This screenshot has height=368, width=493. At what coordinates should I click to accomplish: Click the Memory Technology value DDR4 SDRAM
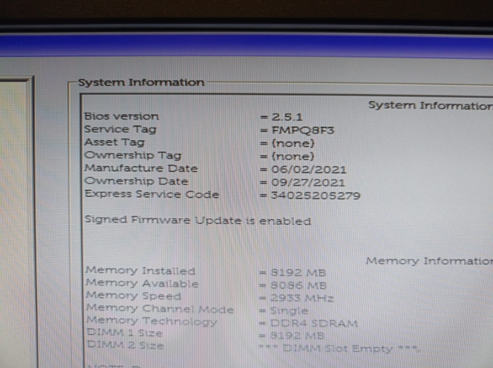(314, 323)
